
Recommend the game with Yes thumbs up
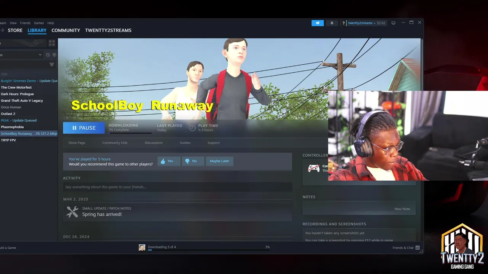(169, 161)
